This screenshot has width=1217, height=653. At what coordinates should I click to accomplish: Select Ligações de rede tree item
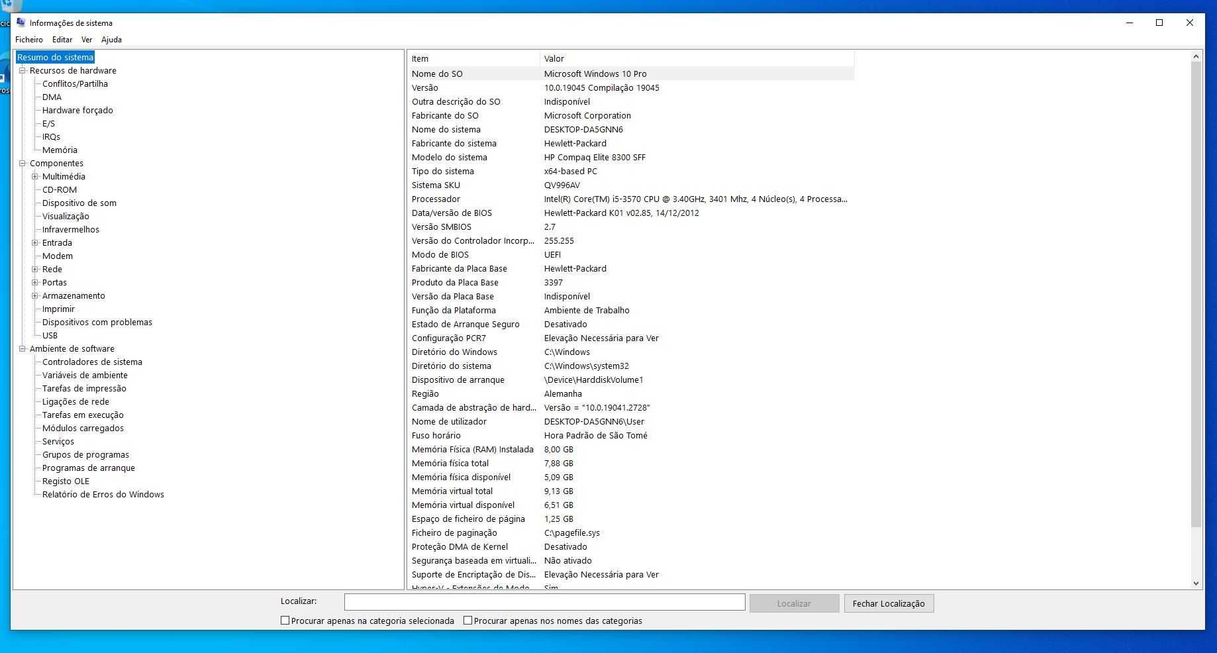click(75, 401)
